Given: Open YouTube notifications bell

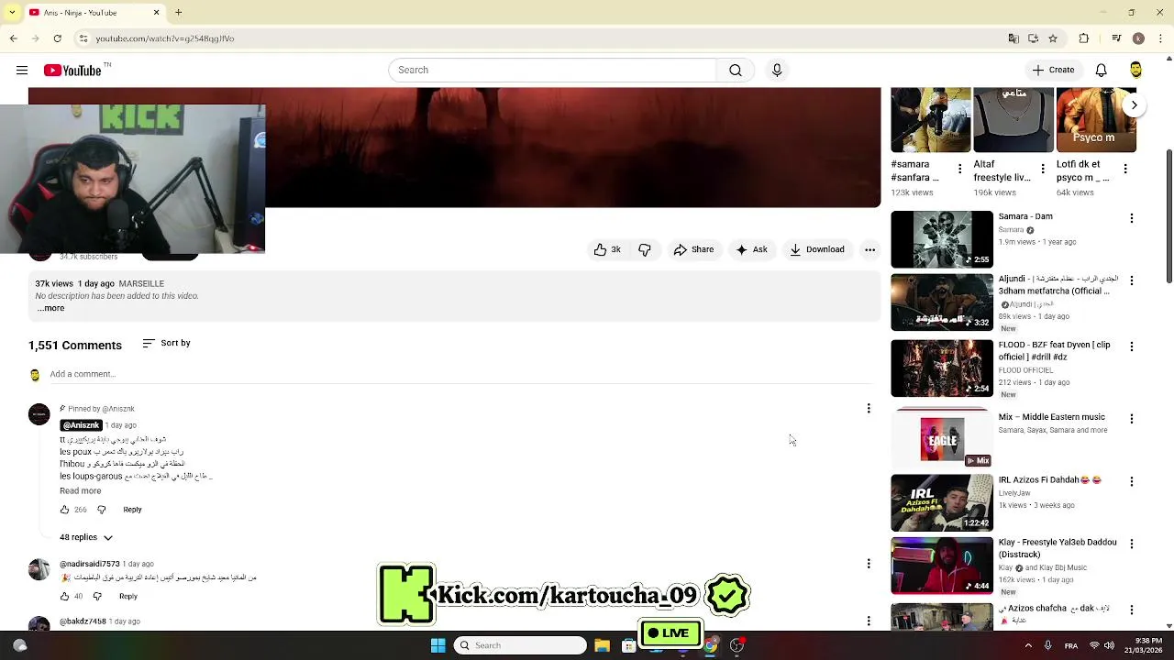Looking at the screenshot, I should (x=1102, y=70).
